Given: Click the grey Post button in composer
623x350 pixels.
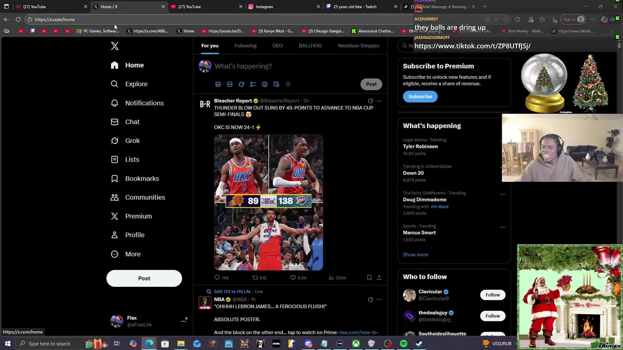Looking at the screenshot, I should [371, 84].
